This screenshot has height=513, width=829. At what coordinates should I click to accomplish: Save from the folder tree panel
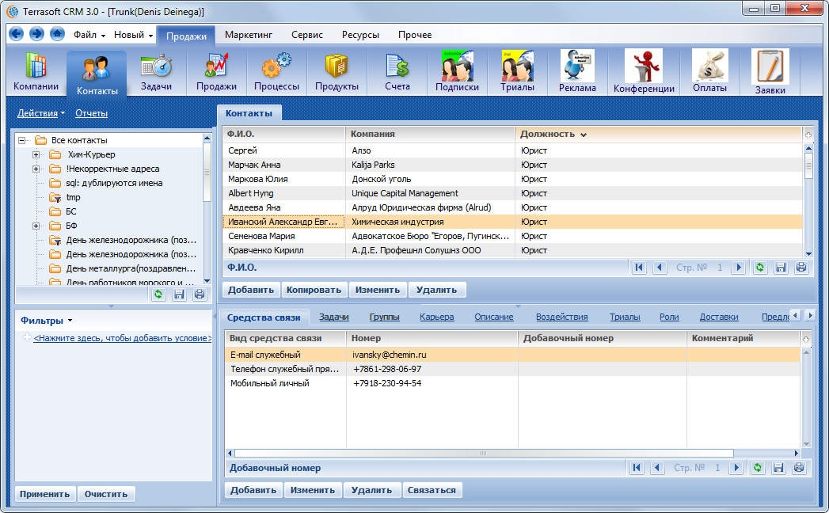pos(179,294)
